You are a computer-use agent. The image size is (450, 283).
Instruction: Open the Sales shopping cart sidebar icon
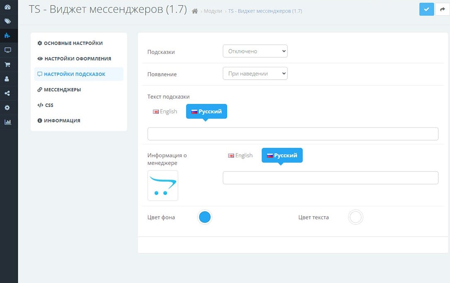point(7,65)
